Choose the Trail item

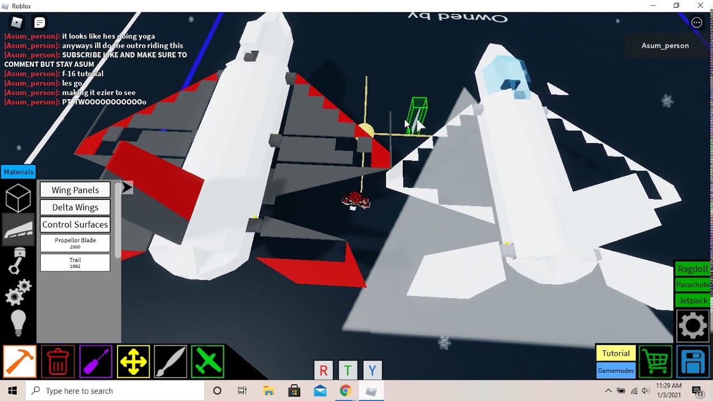pyautogui.click(x=75, y=263)
